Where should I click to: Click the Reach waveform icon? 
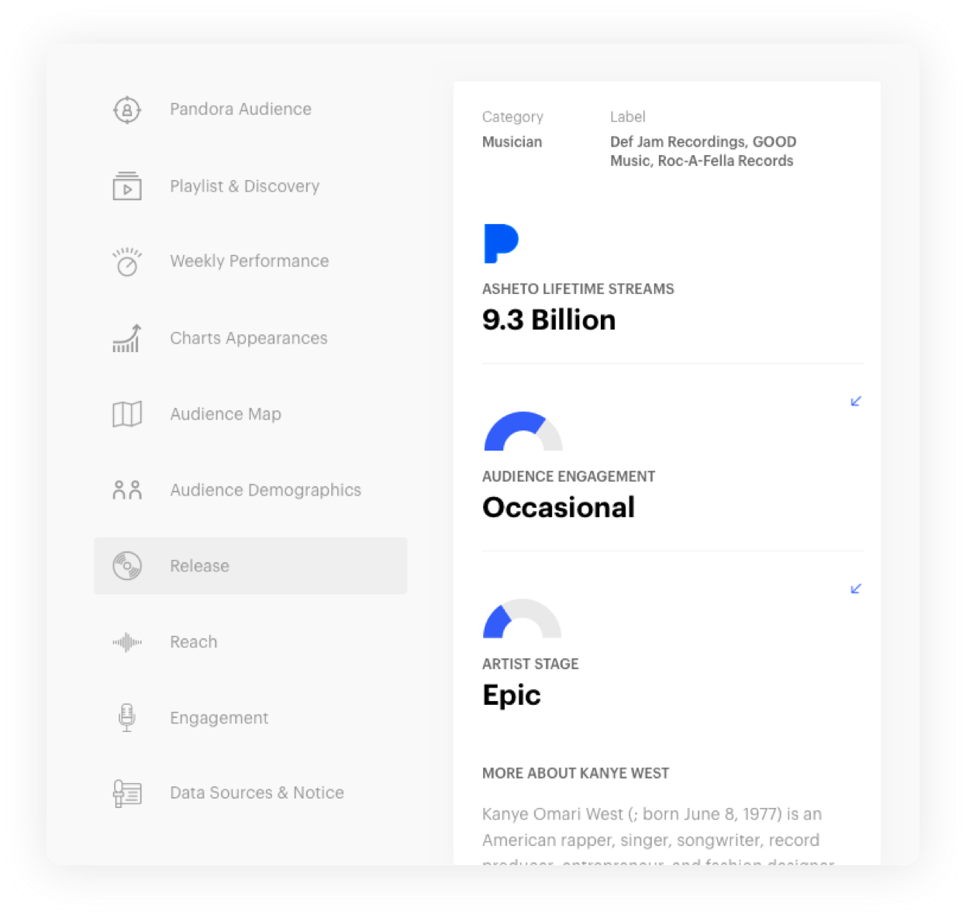pos(127,642)
